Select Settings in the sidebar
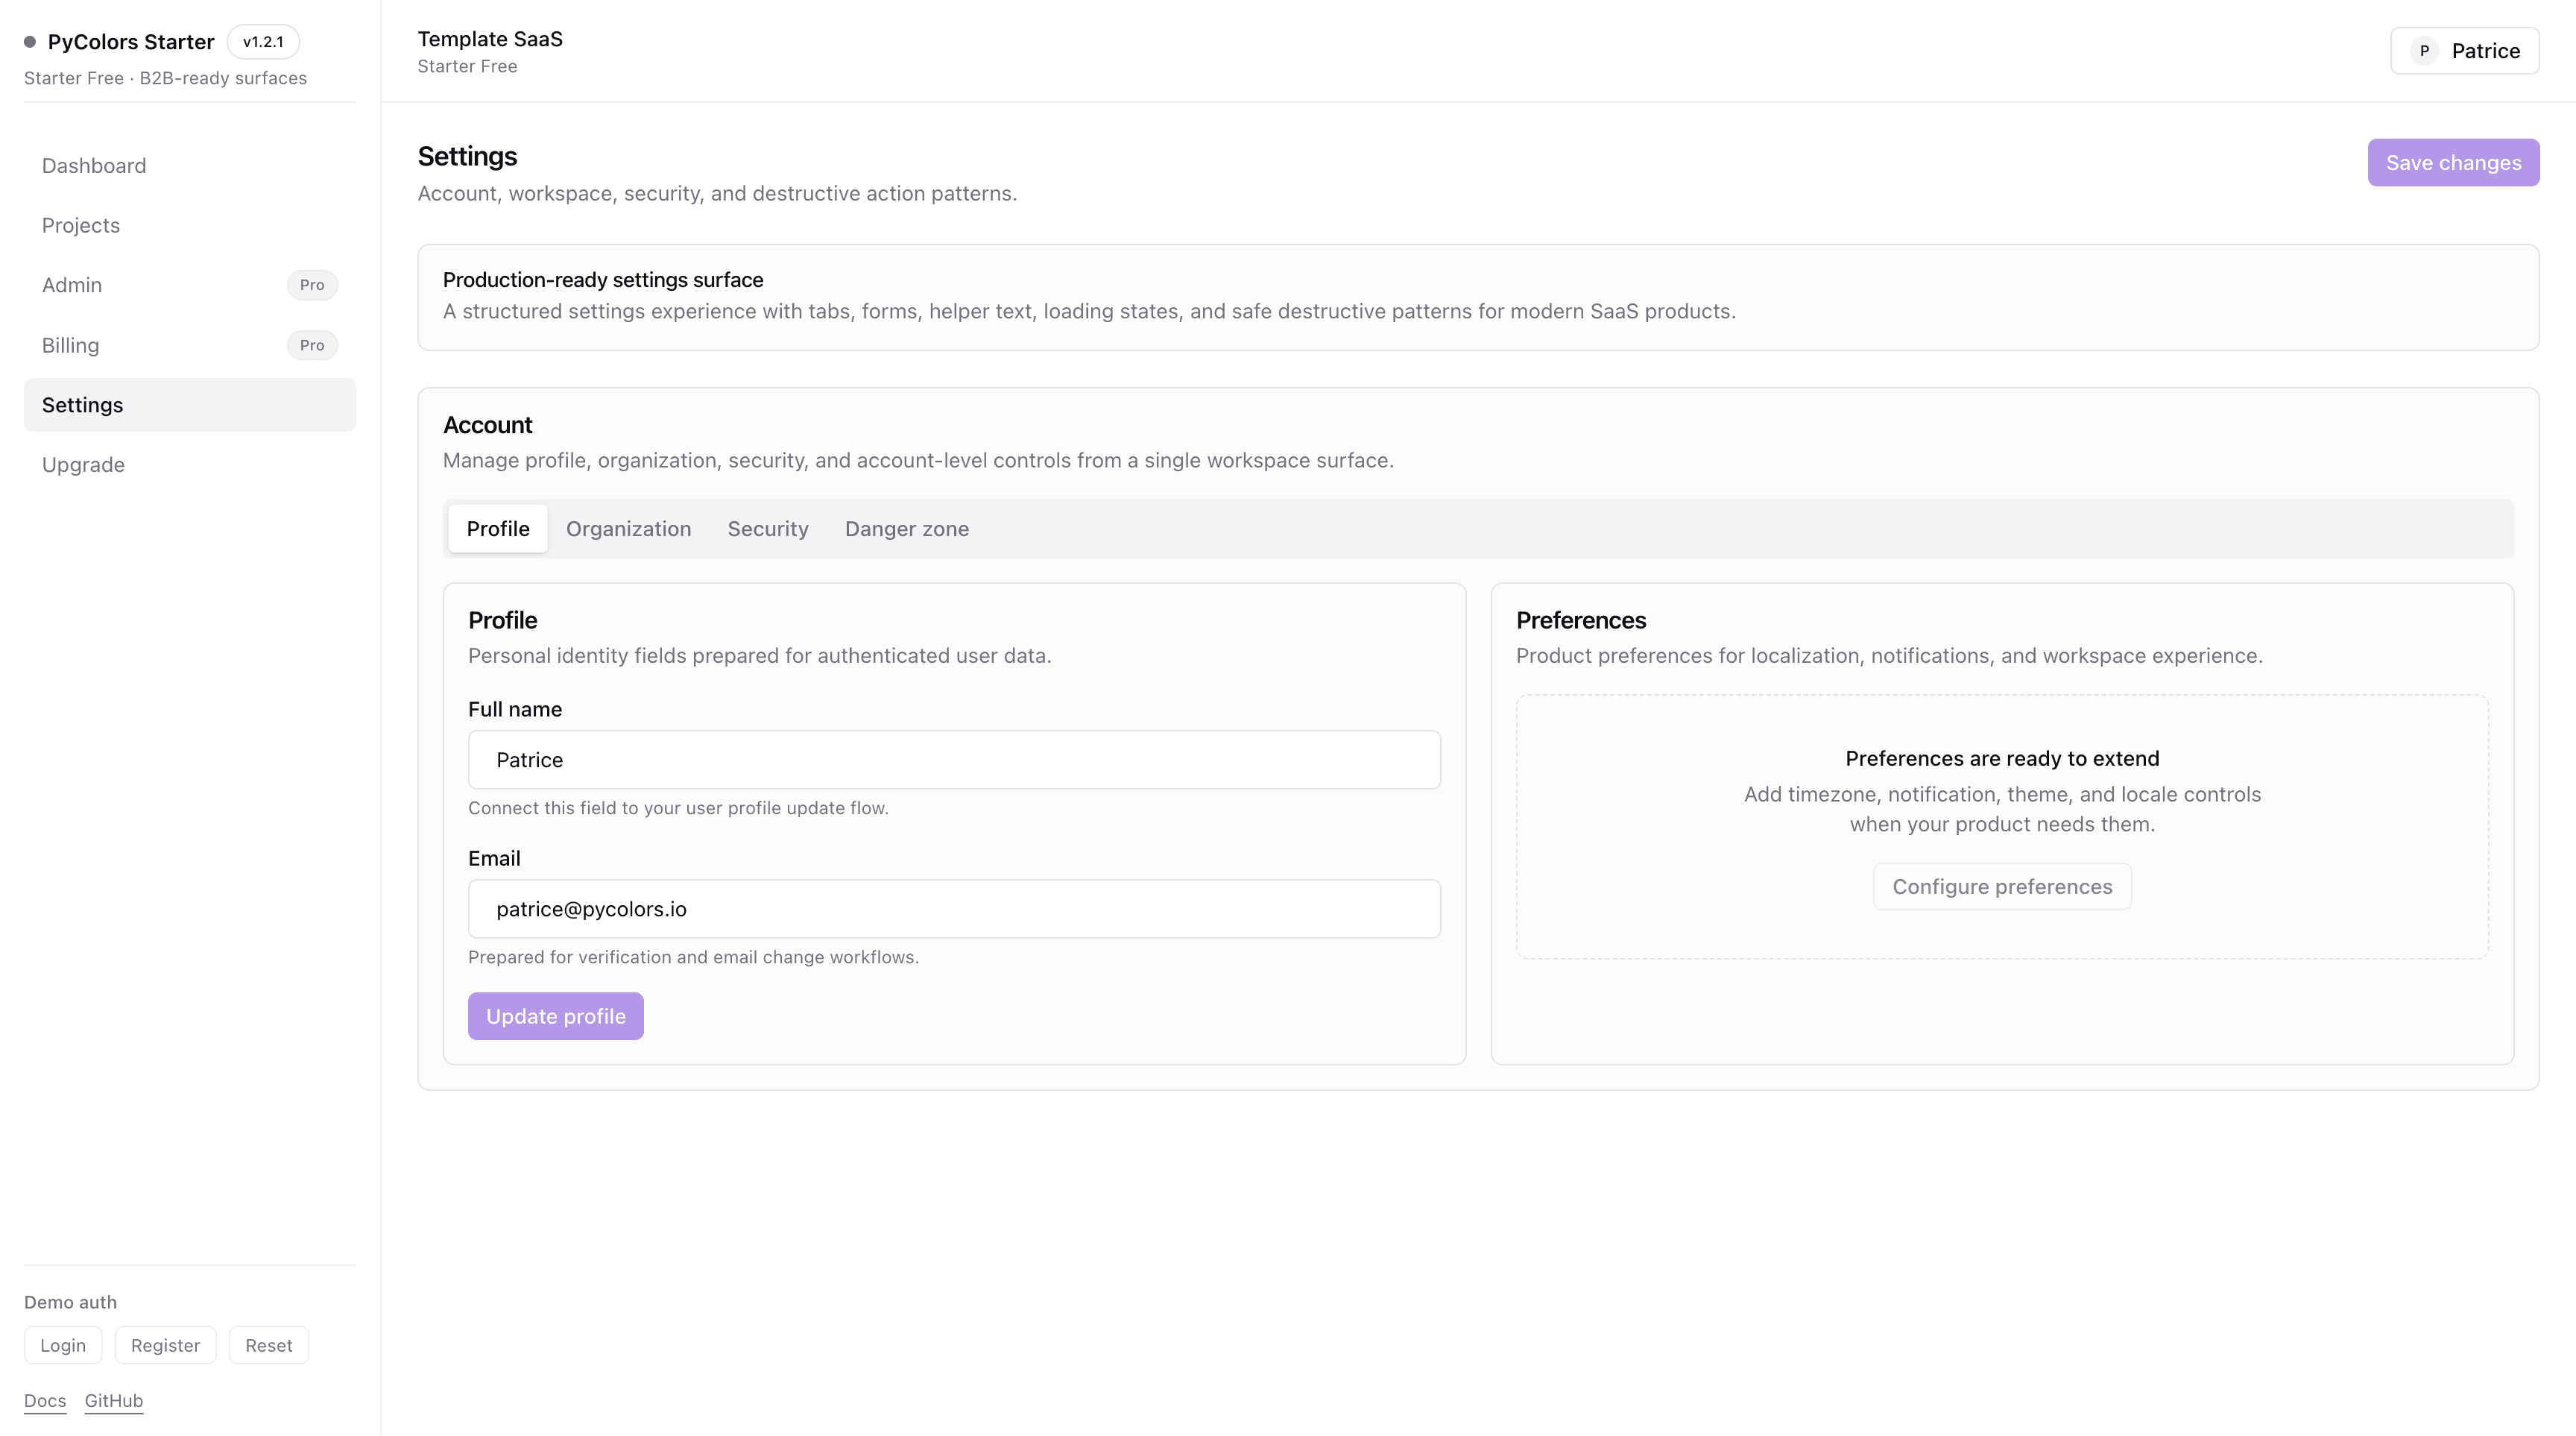Image resolution: width=2576 pixels, height=1436 pixels. [190, 405]
